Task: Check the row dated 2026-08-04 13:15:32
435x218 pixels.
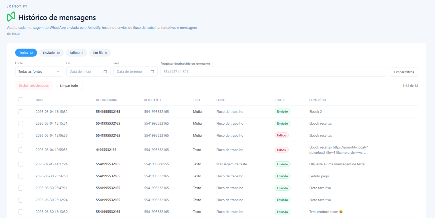Action: click(21, 112)
